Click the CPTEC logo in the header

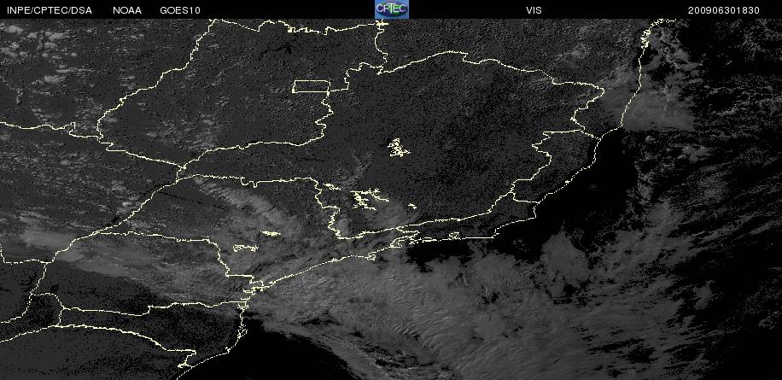point(392,9)
